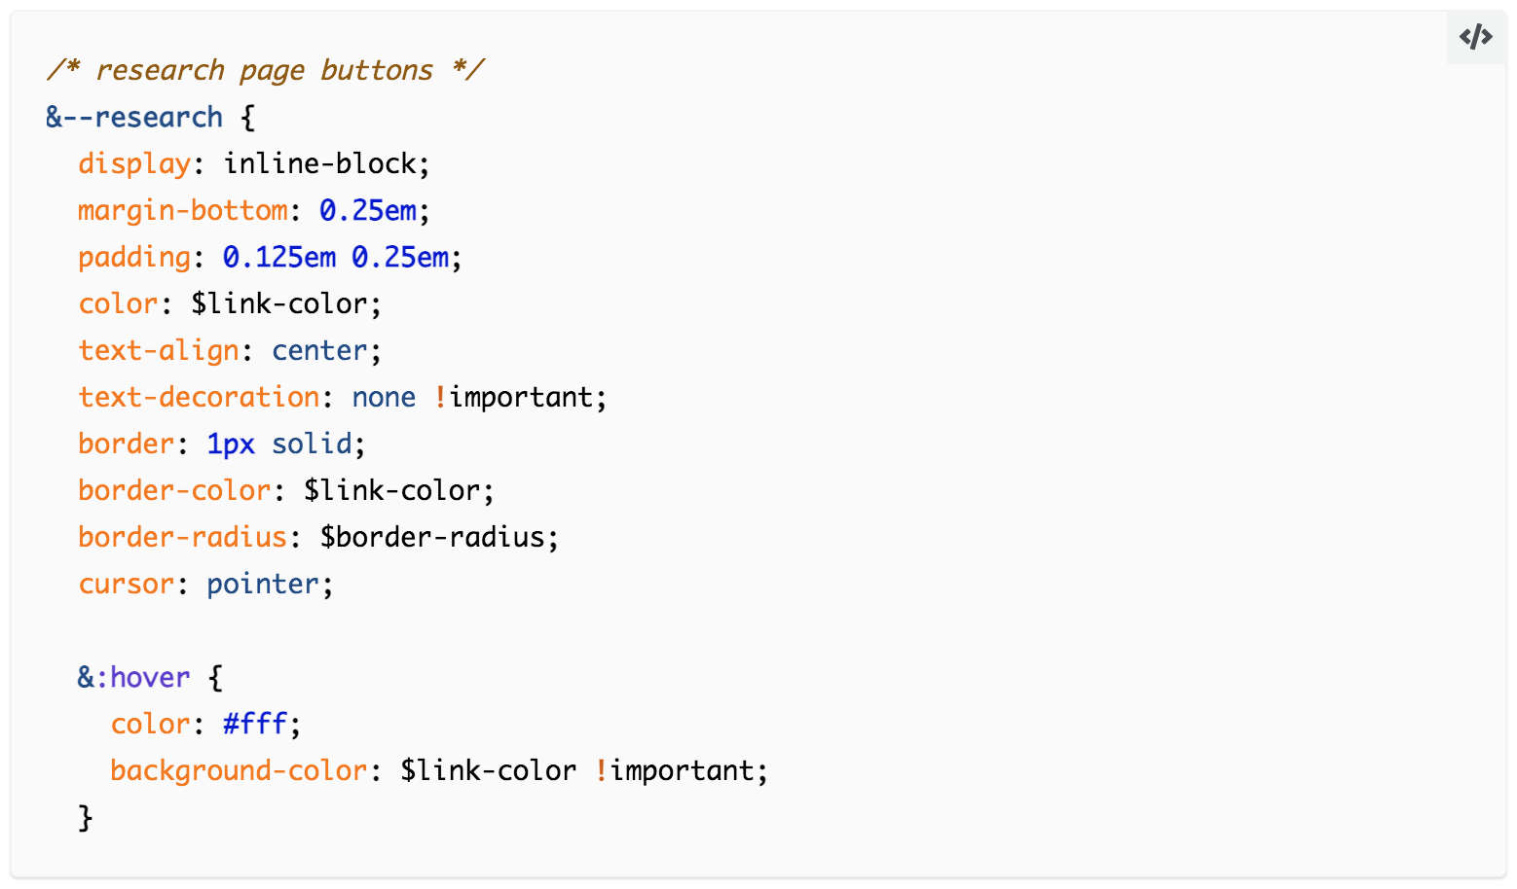Click the 'padding' property name
1517x889 pixels.
(x=134, y=257)
